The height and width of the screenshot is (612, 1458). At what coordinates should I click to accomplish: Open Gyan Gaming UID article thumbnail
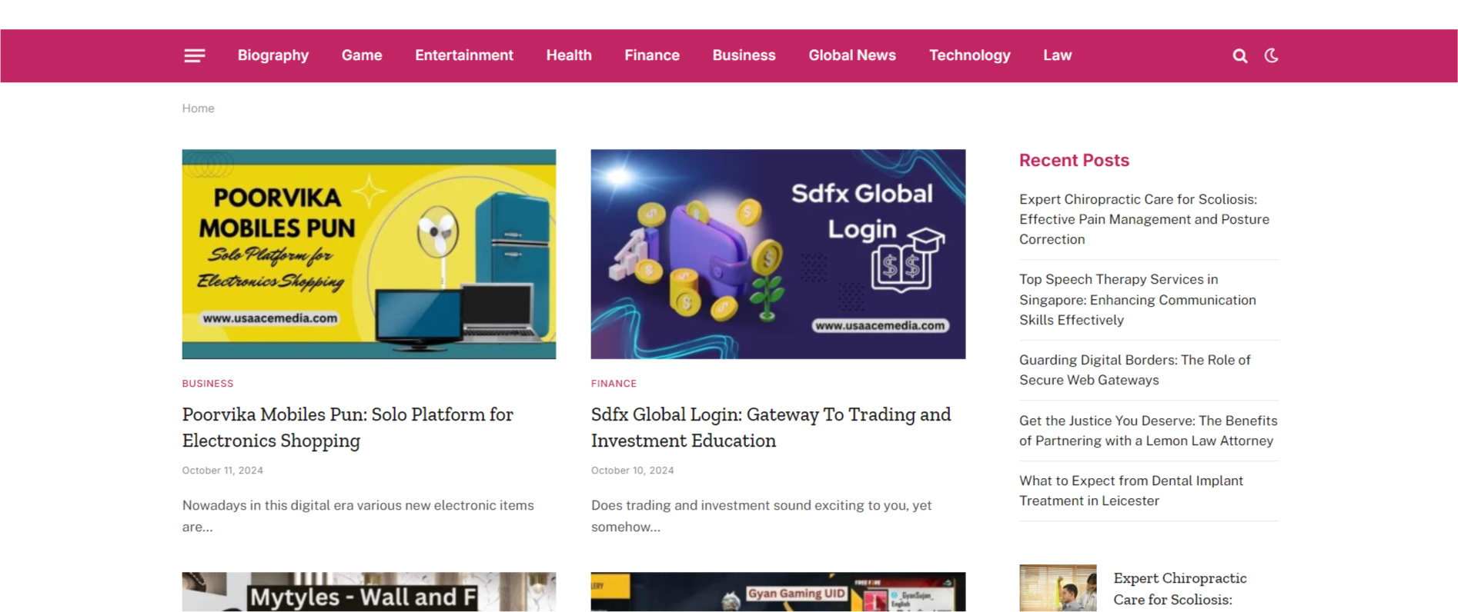777,591
